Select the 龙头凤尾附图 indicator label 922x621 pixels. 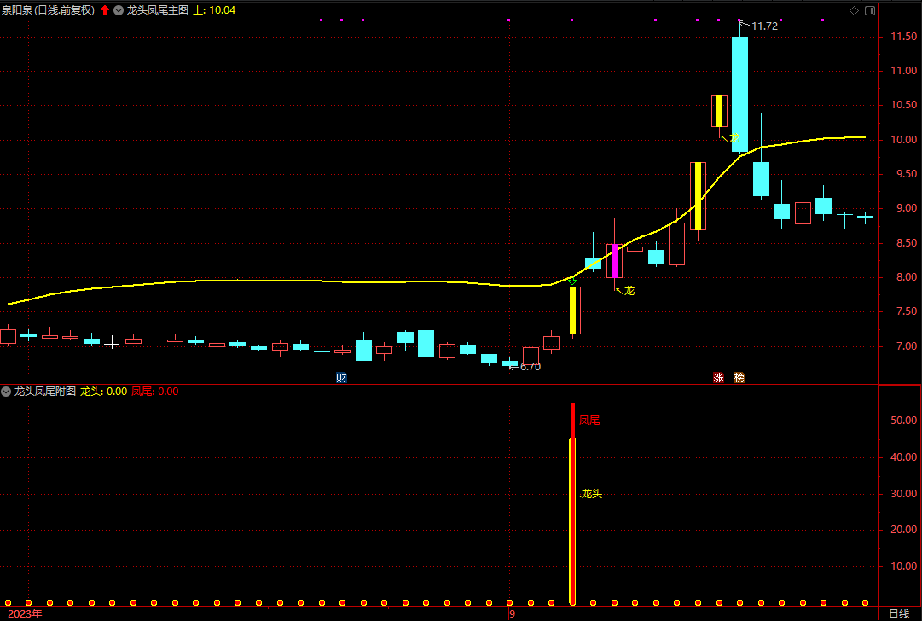44,392
